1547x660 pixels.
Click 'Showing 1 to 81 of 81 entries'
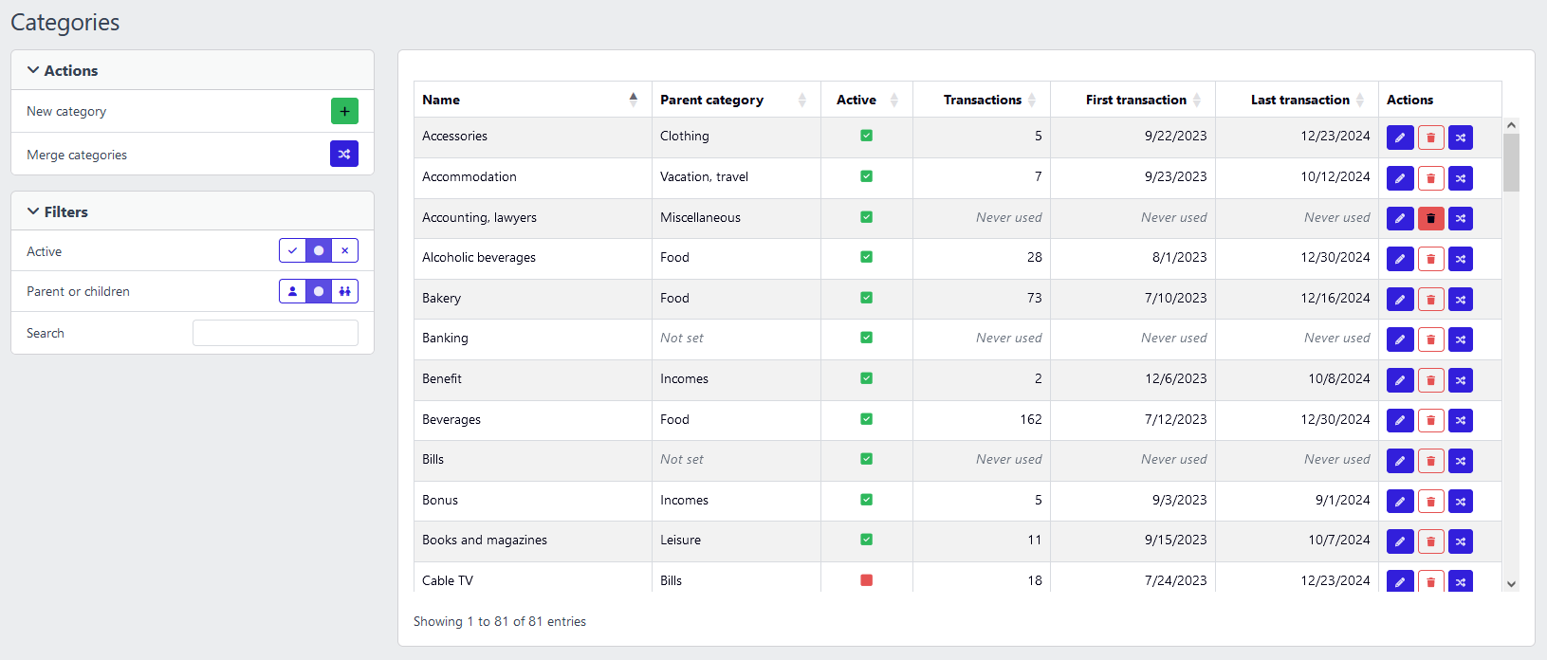pos(500,621)
